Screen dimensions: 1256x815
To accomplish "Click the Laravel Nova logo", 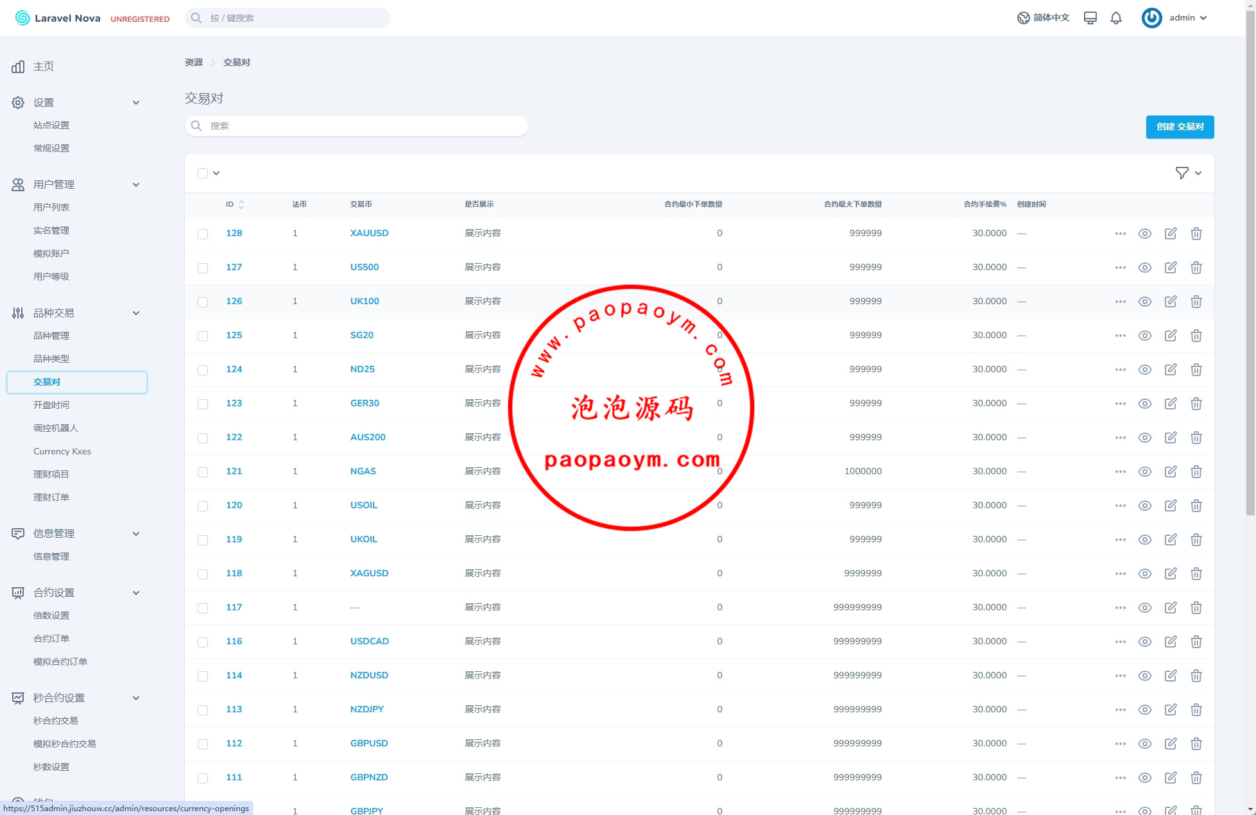I will click(x=58, y=18).
